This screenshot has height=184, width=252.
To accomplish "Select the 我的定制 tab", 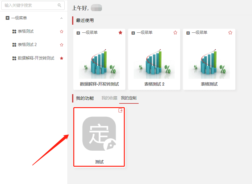I will coord(128,98).
